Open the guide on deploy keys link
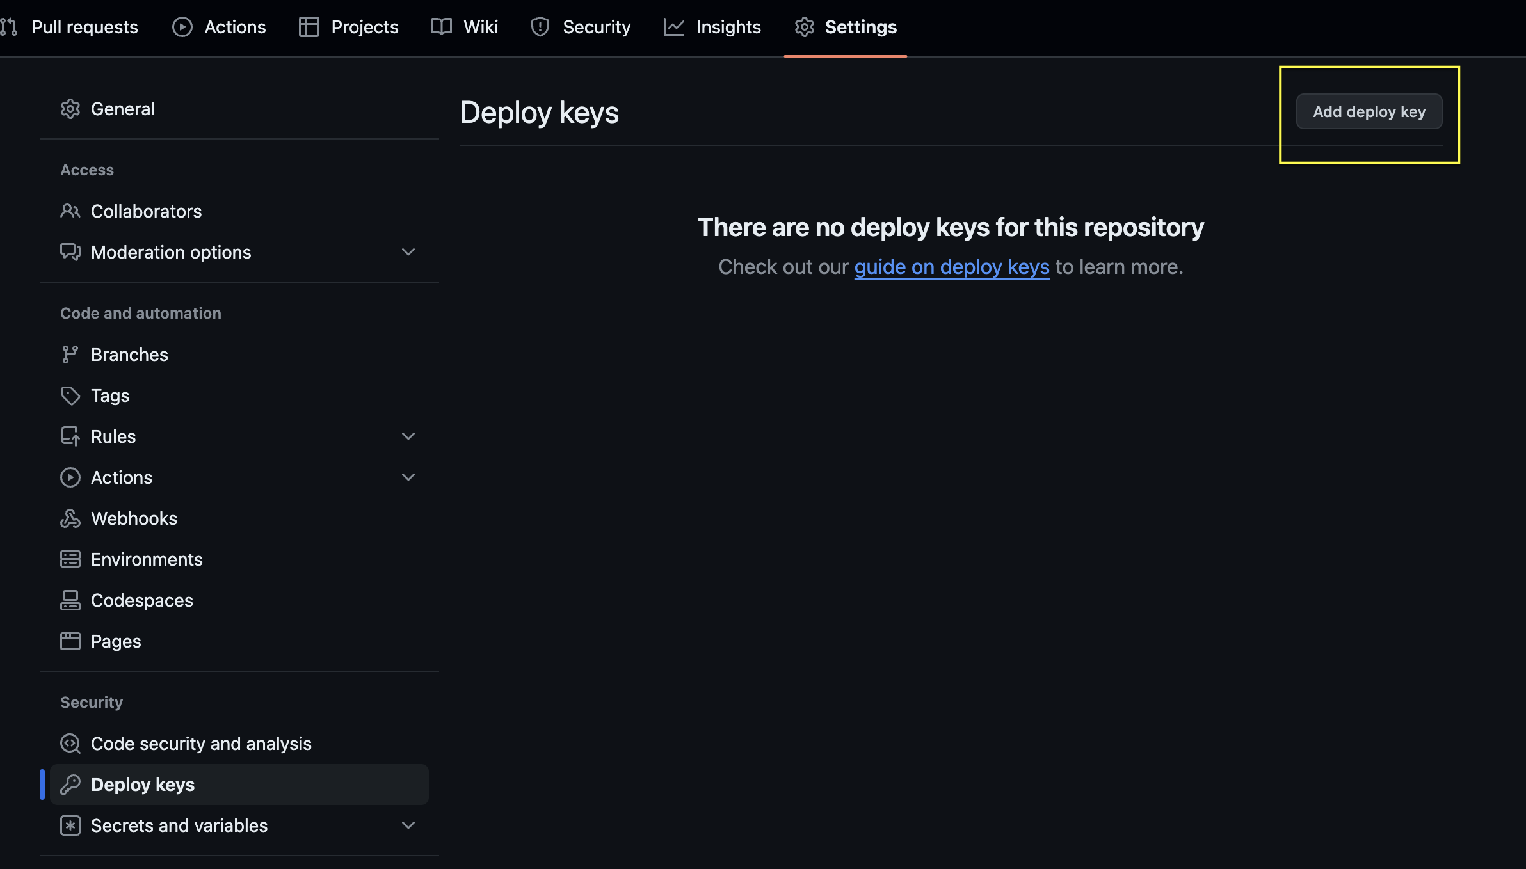 click(951, 267)
